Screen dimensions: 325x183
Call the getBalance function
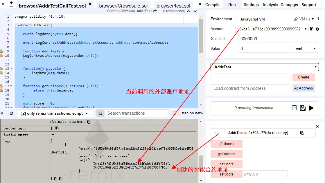[226, 154]
